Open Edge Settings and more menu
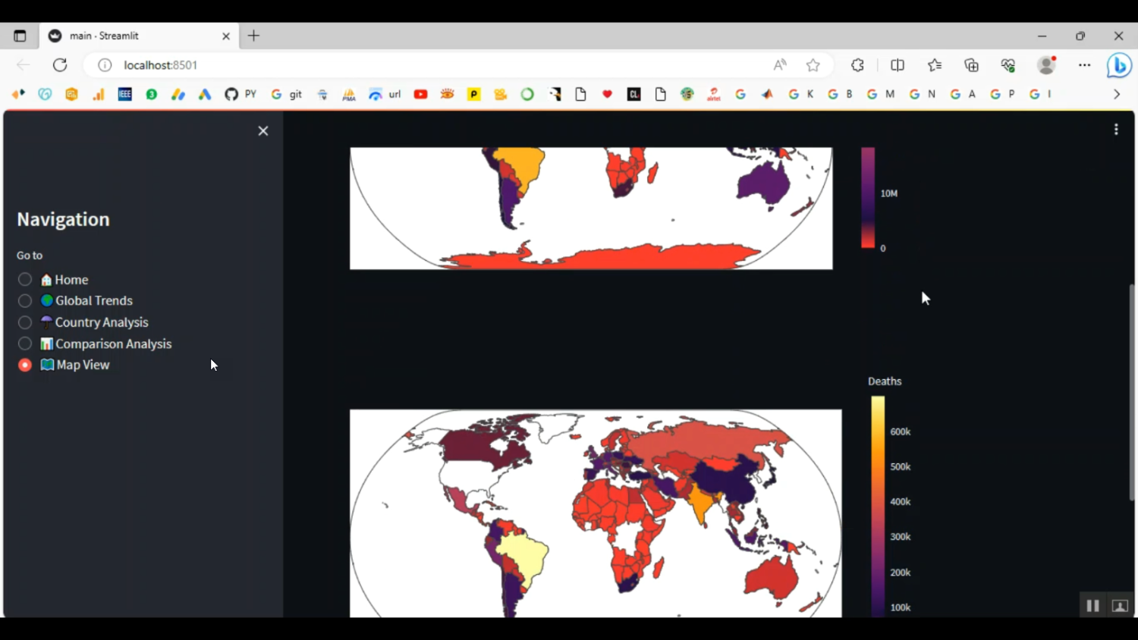Viewport: 1138px width, 640px height. (x=1085, y=65)
